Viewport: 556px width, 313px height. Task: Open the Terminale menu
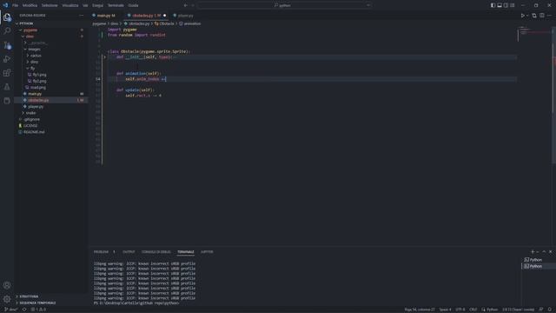116,5
